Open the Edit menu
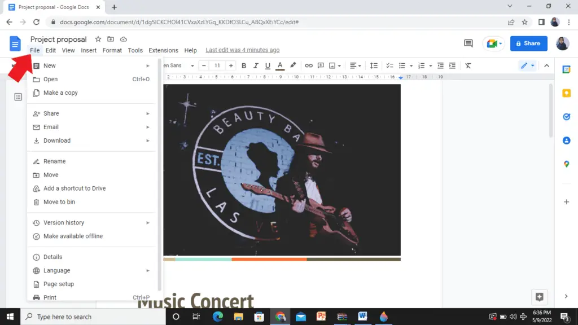 point(50,50)
